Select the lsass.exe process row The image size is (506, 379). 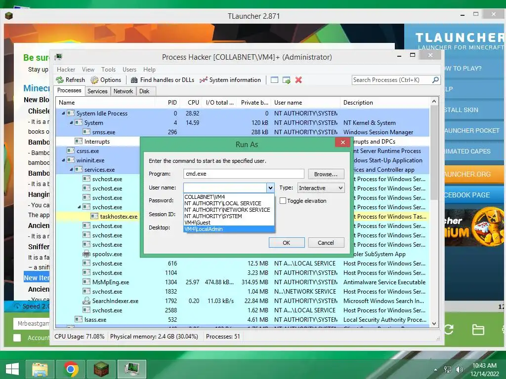242,320
